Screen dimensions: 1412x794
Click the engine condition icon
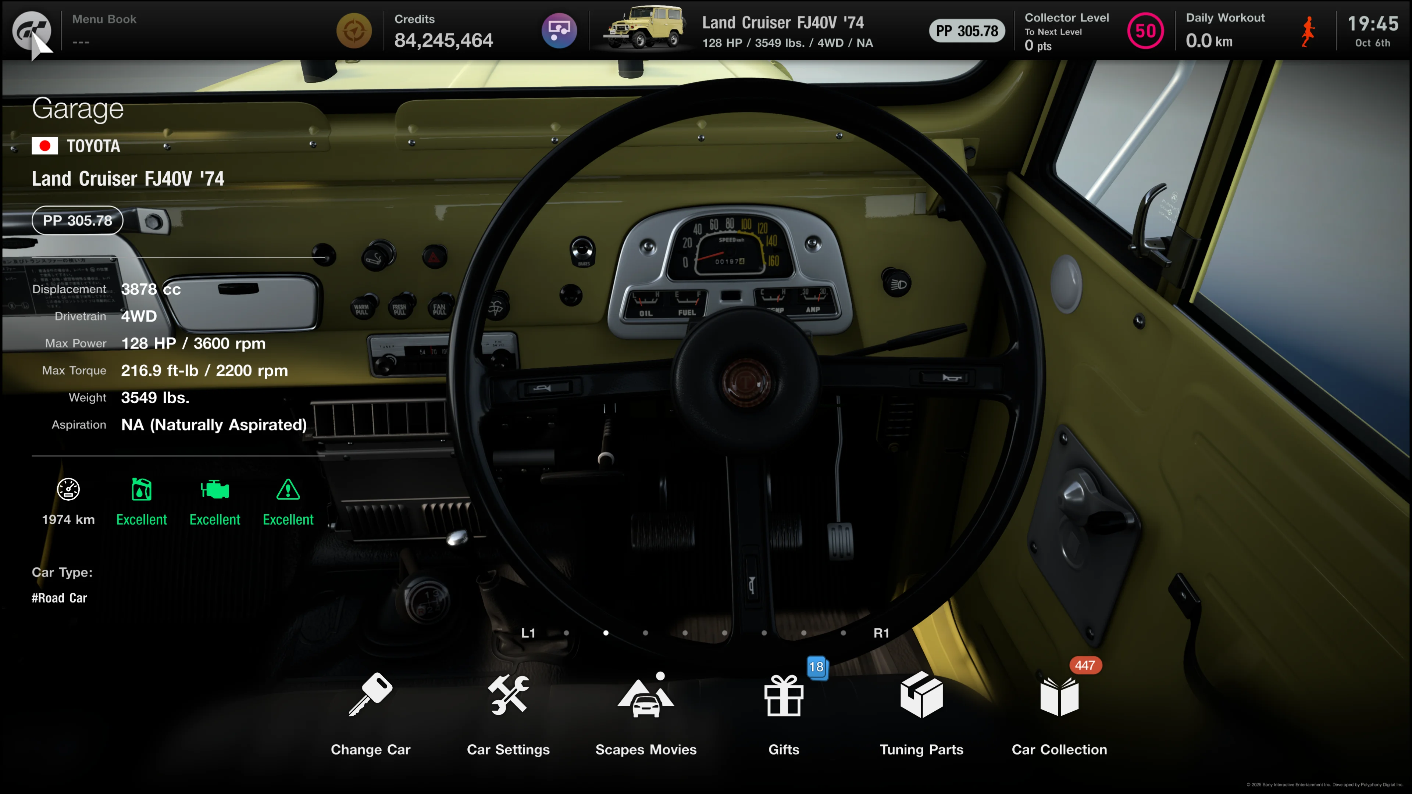coord(215,489)
